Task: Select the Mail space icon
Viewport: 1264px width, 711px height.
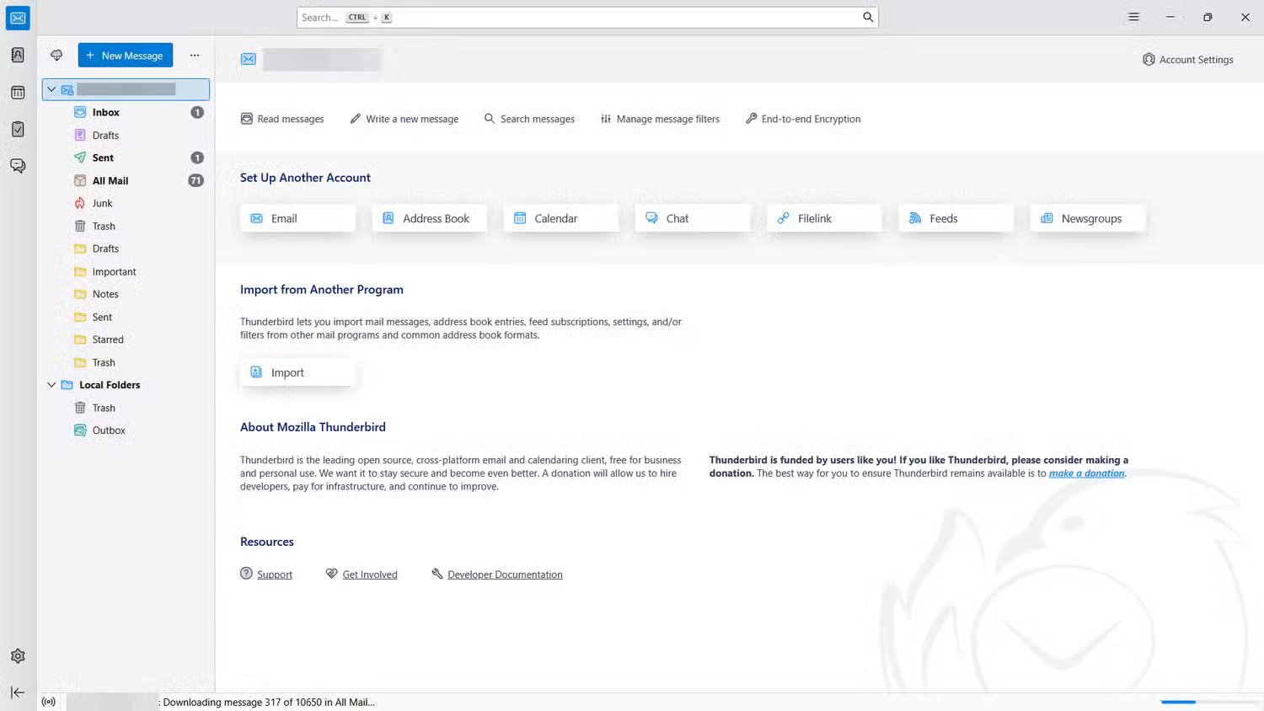Action: [x=18, y=18]
